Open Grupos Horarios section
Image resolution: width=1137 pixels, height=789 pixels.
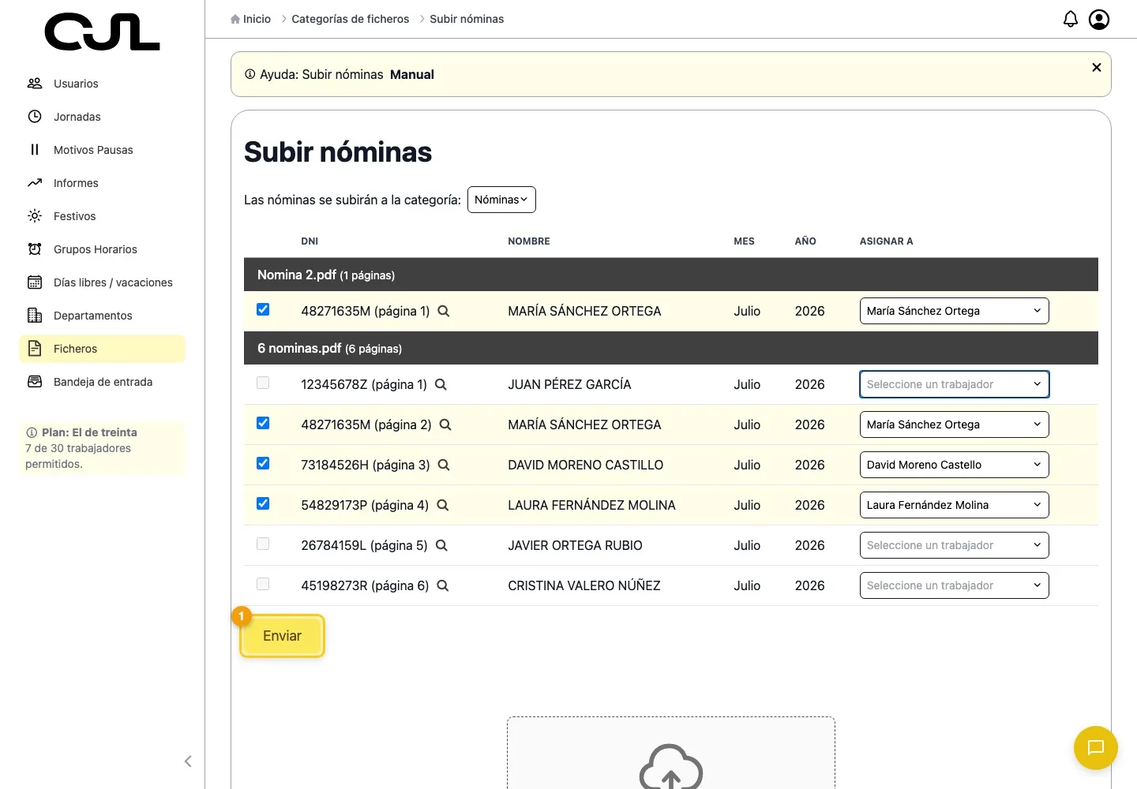pos(102,249)
